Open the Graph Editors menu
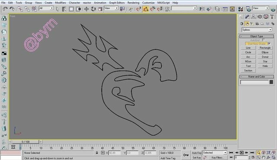Screen dimensions: 277x160 pos(117,3)
